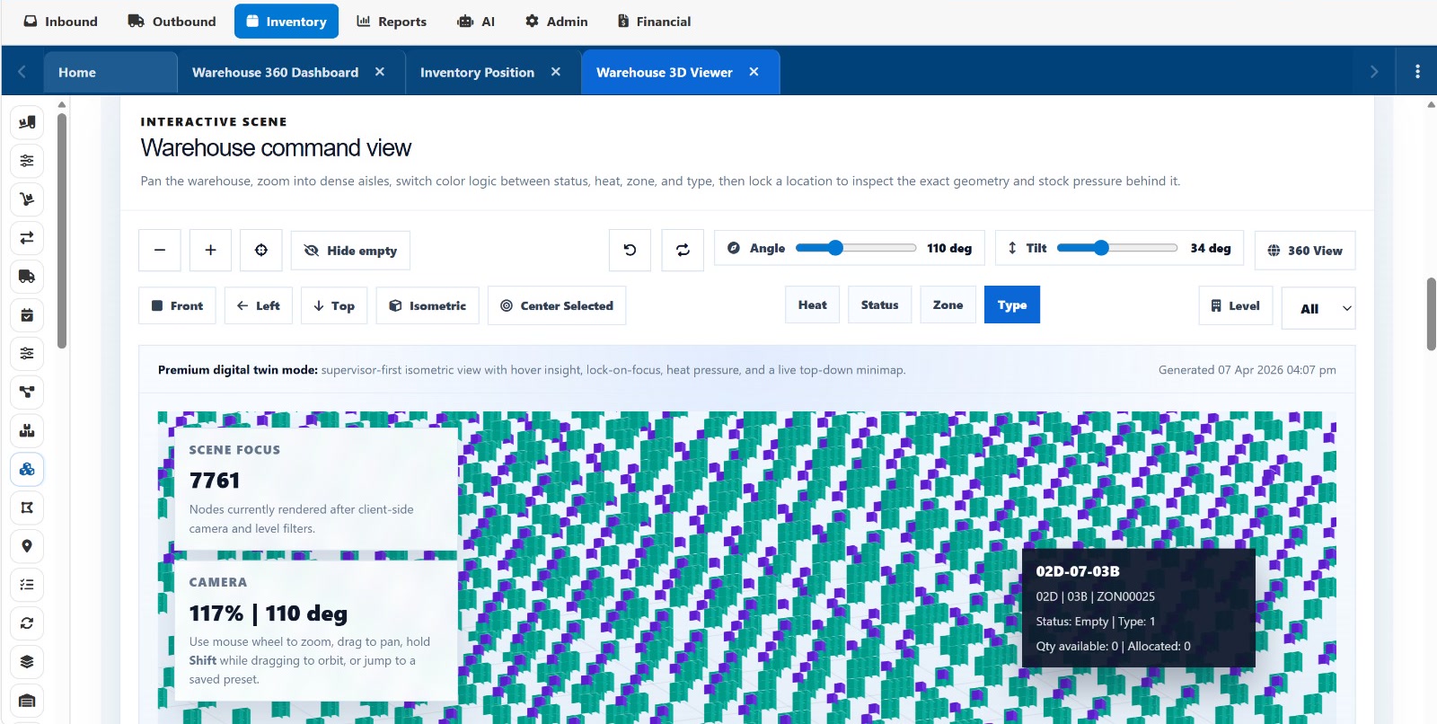This screenshot has height=724, width=1437.
Task: Click the counterclockwise reset view icon
Action: (x=630, y=250)
